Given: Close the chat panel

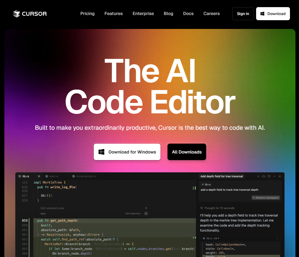Looking at the screenshot, I should 280,176.
